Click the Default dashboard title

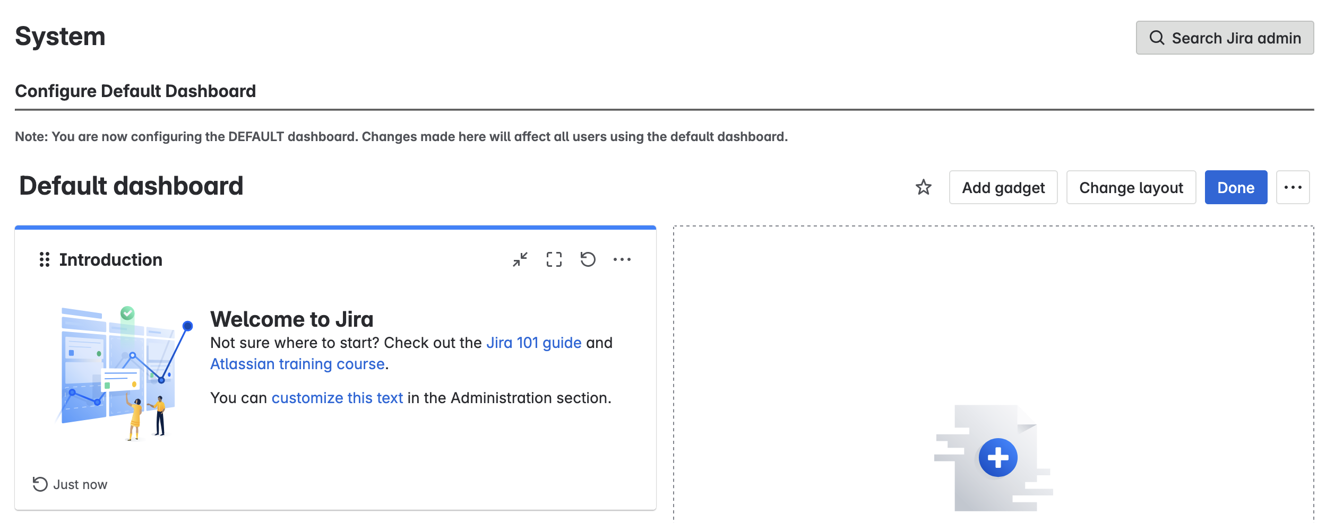(131, 186)
